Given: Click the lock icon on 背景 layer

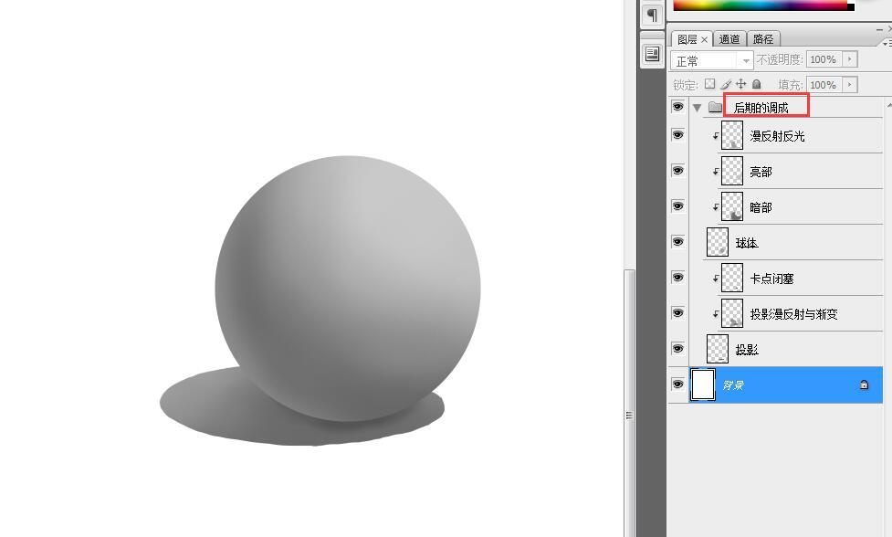Looking at the screenshot, I should pos(864,385).
